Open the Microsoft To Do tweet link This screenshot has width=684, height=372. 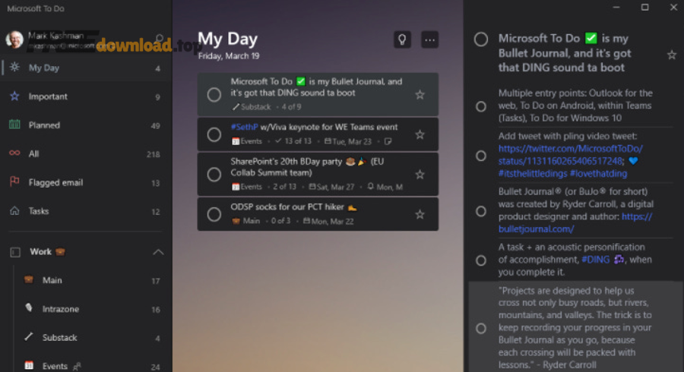pyautogui.click(x=570, y=155)
